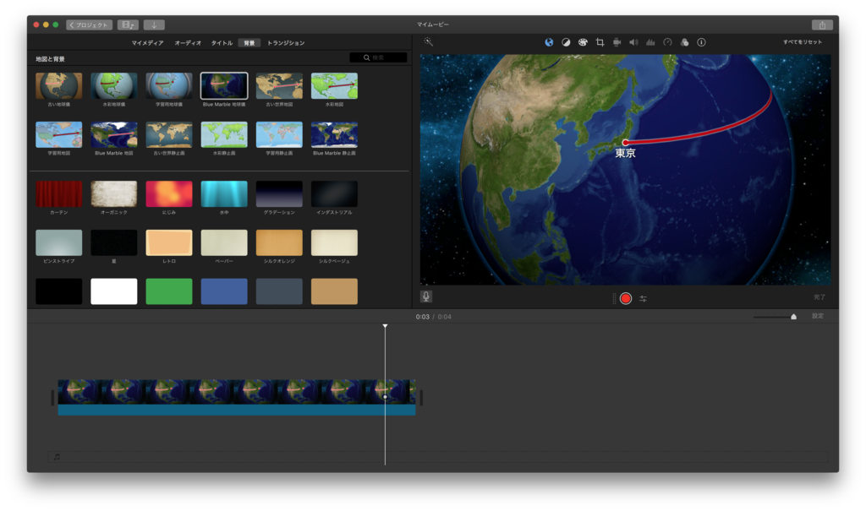Select the 背景 tab
The width and height of the screenshot is (866, 511).
(249, 43)
